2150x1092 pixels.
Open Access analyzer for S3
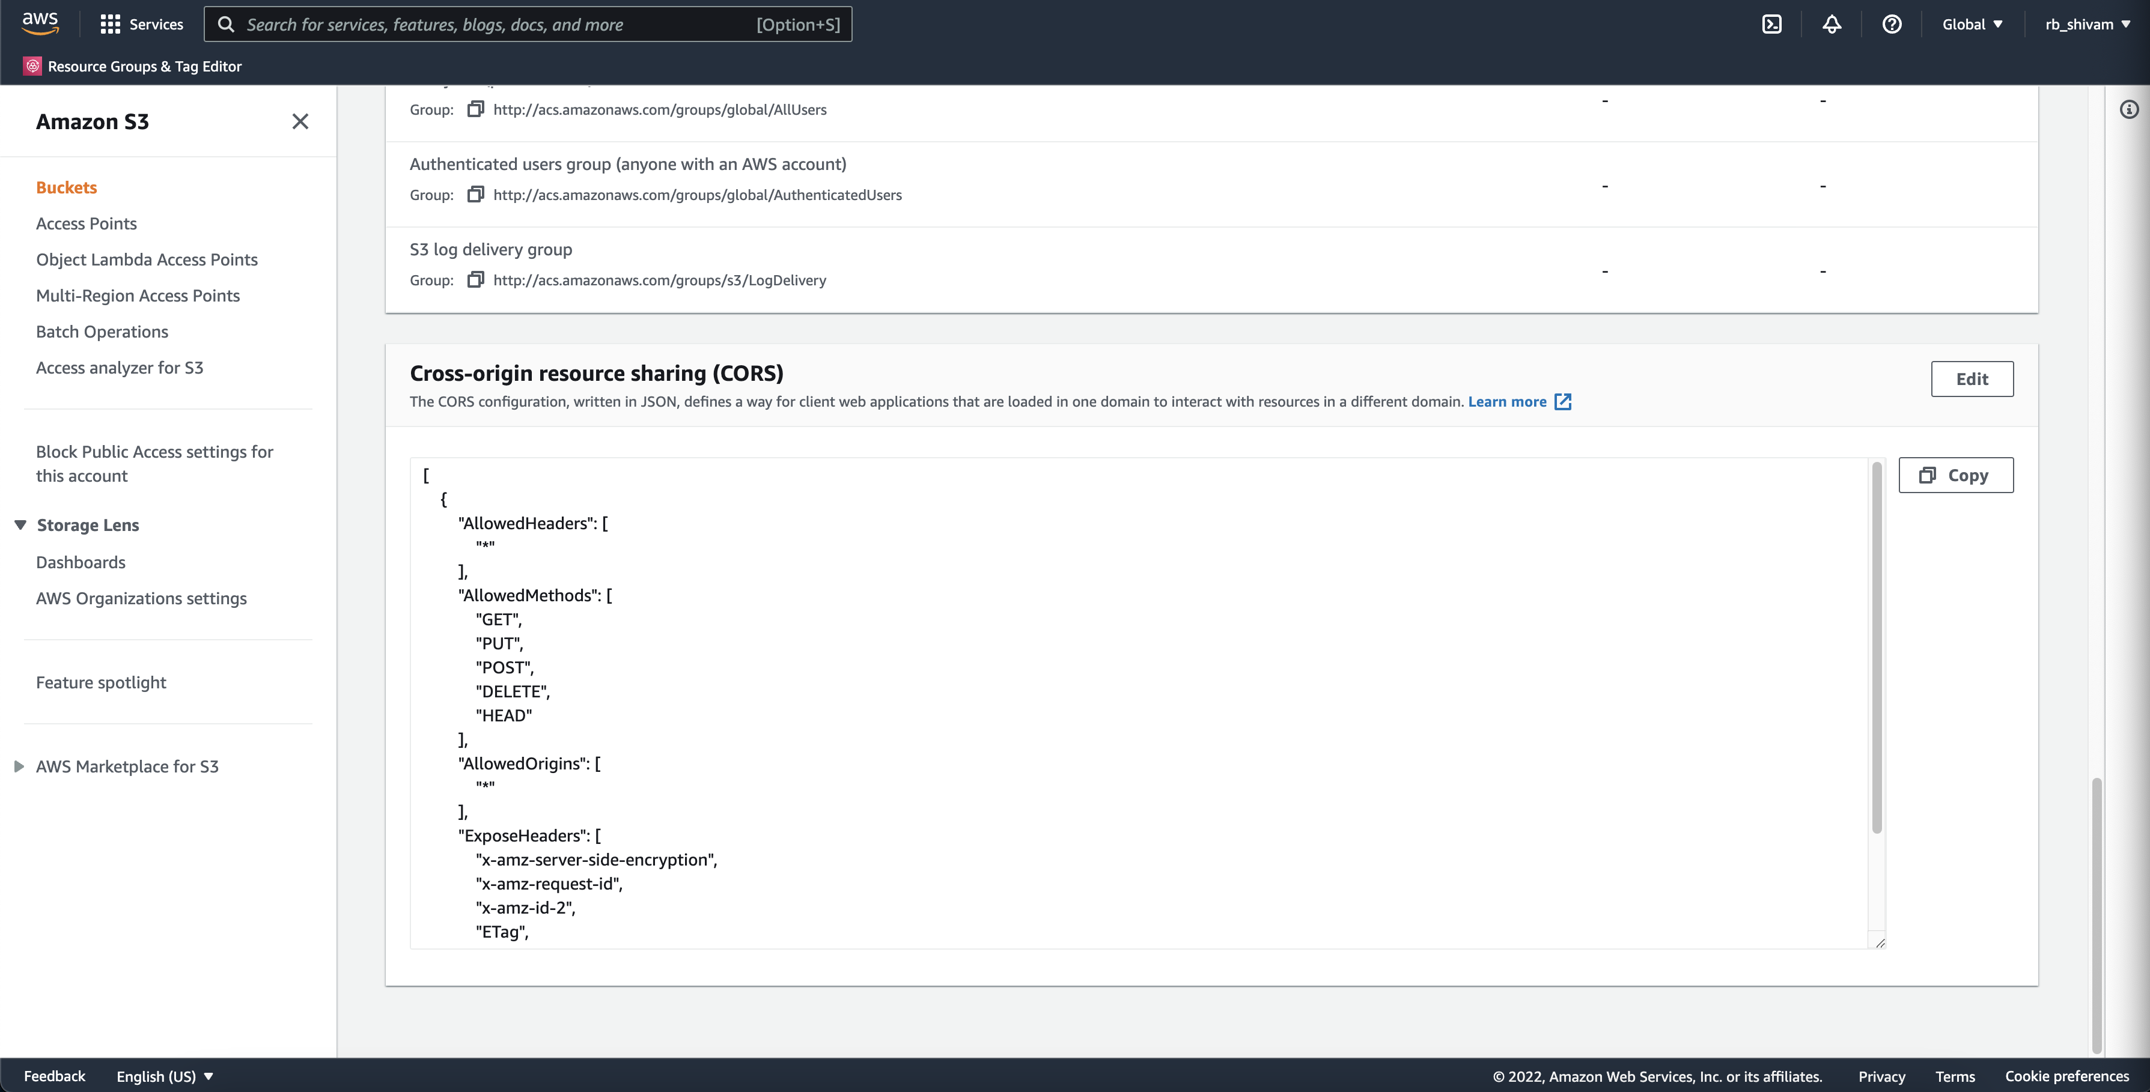120,368
